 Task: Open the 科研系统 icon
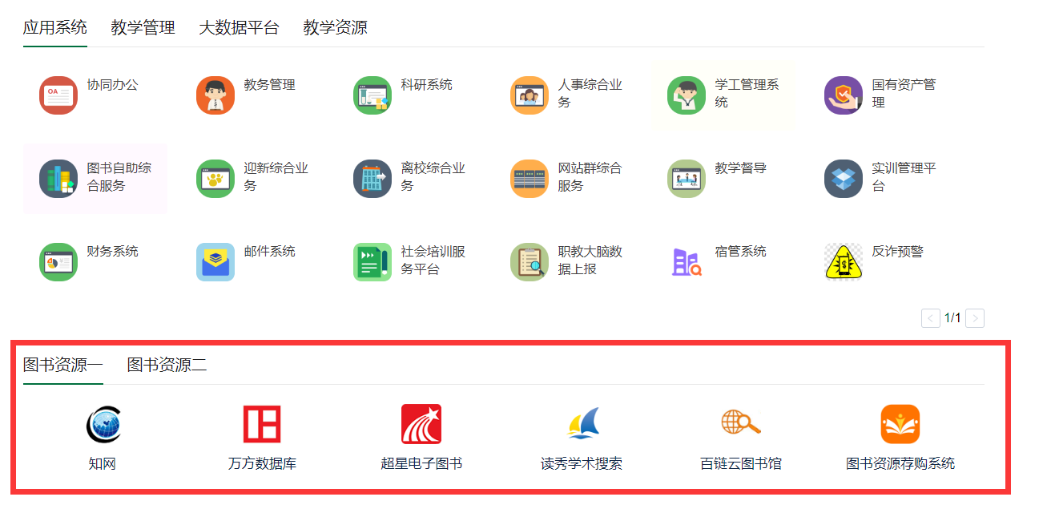tap(373, 95)
